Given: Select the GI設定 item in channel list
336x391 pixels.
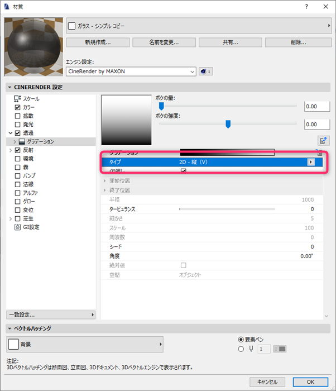Looking at the screenshot, I should coord(31,227).
